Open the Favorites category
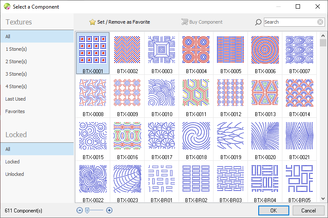328x218 pixels. tap(15, 111)
